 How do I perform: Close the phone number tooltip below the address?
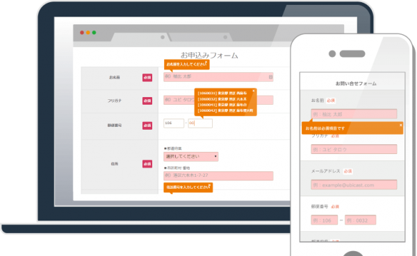[210, 185]
